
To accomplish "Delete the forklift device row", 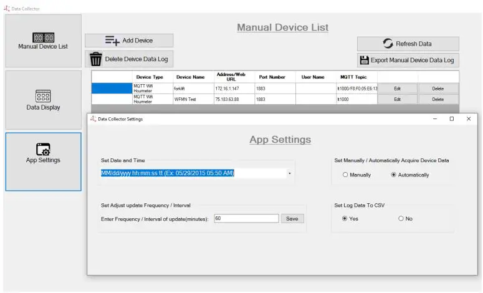I will [438, 89].
